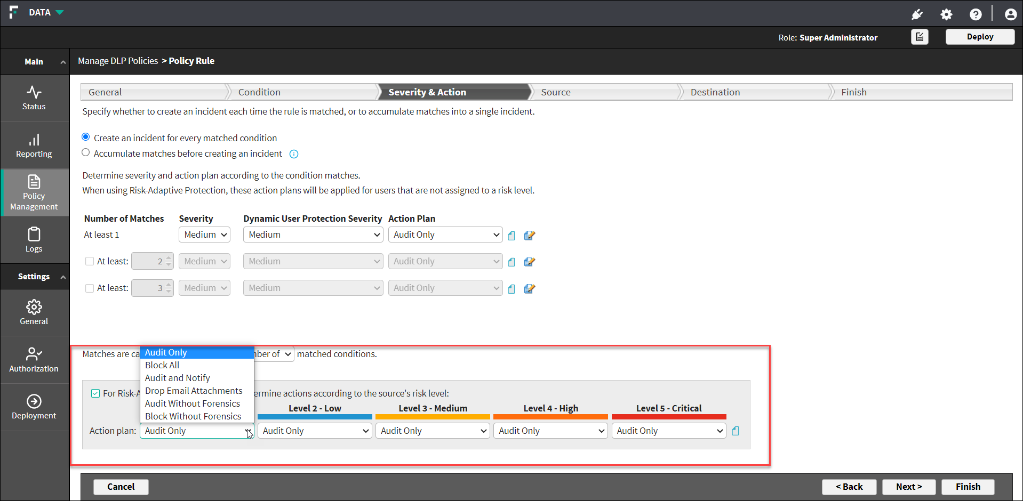Open the Severity dropdown for At least 1
The width and height of the screenshot is (1023, 501).
click(x=204, y=235)
